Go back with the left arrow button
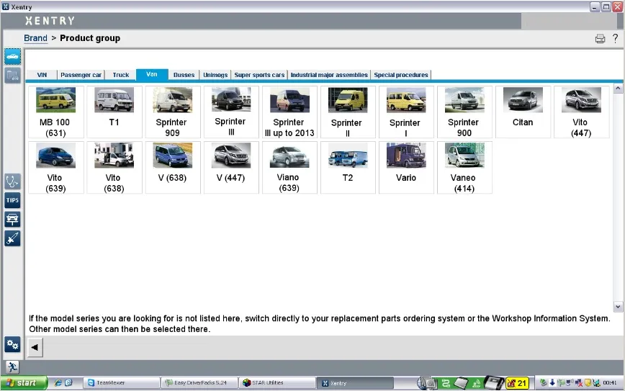The height and width of the screenshot is (391, 625). (x=35, y=347)
